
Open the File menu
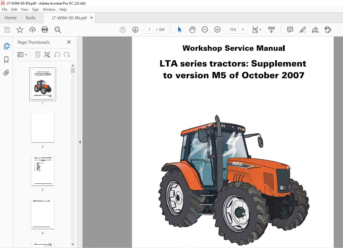click(5, 10)
